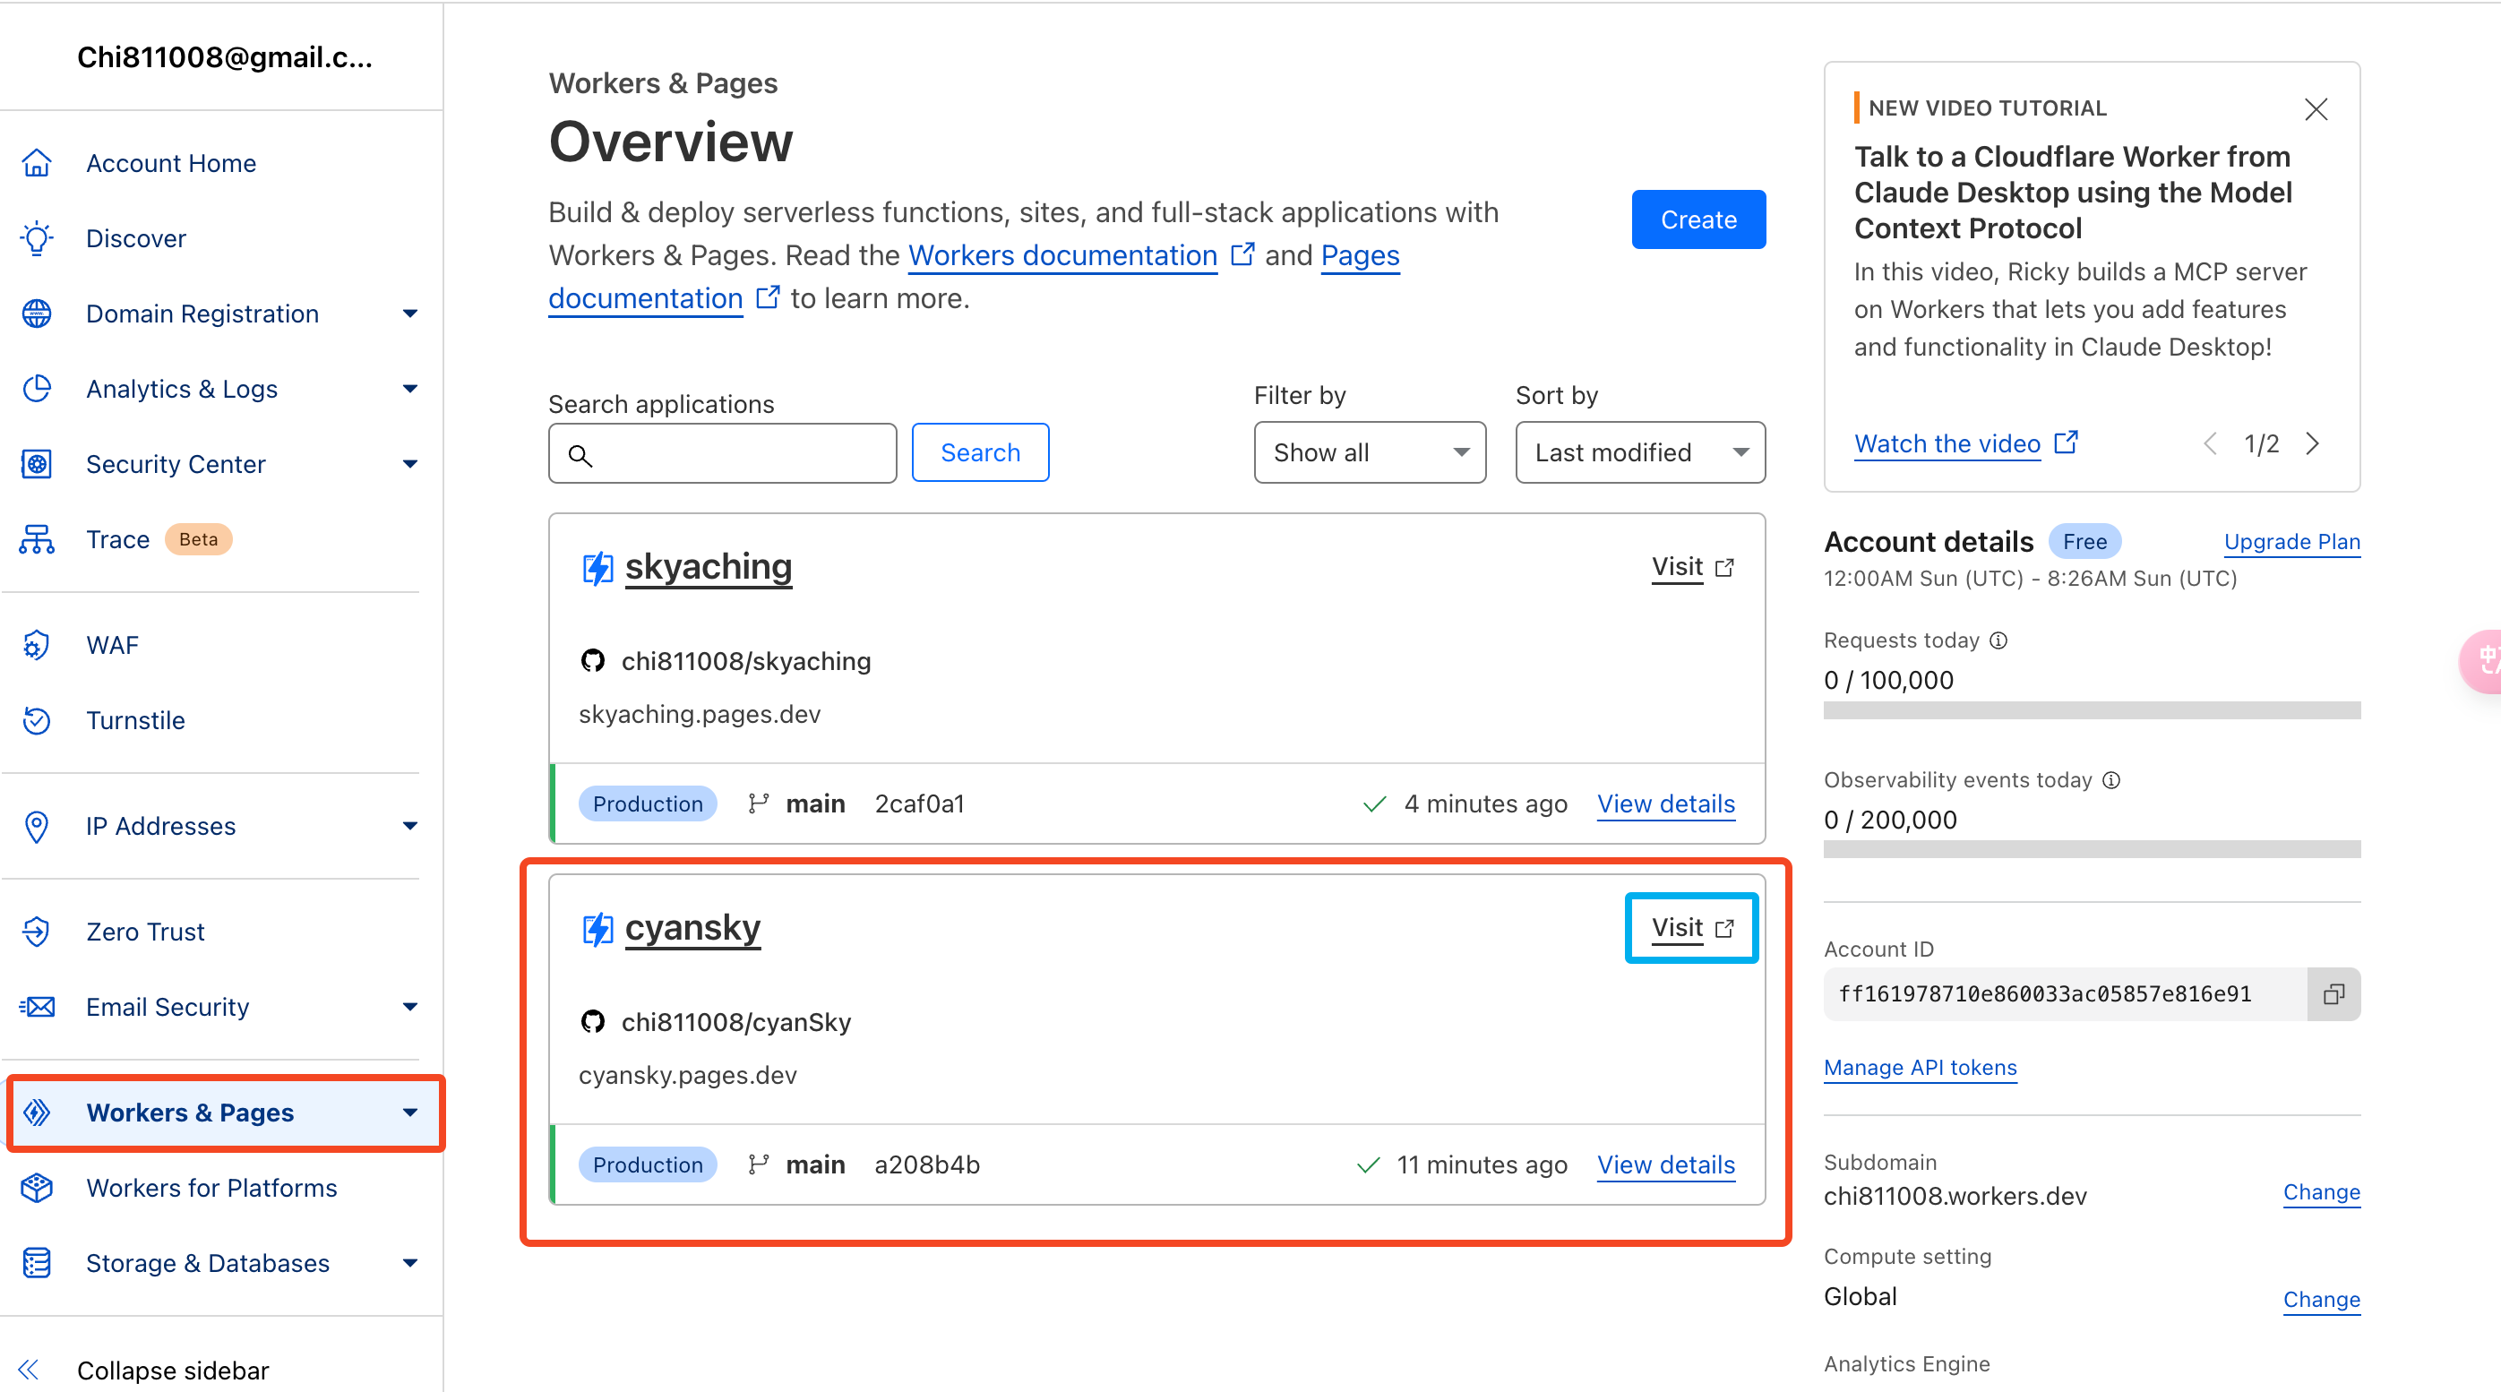Open the Discover page

[136, 238]
